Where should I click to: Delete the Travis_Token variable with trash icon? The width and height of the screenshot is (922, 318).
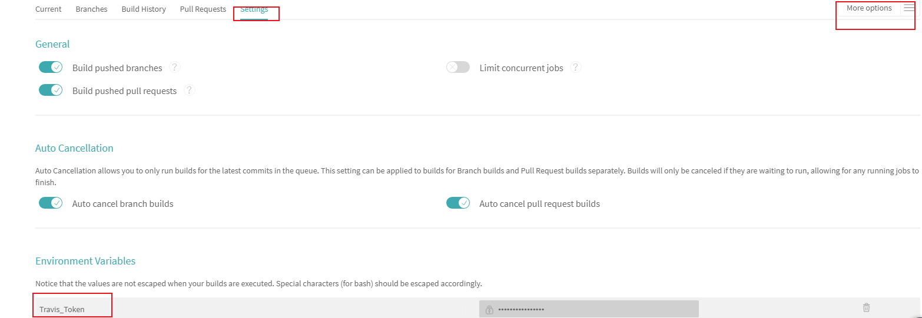point(866,307)
